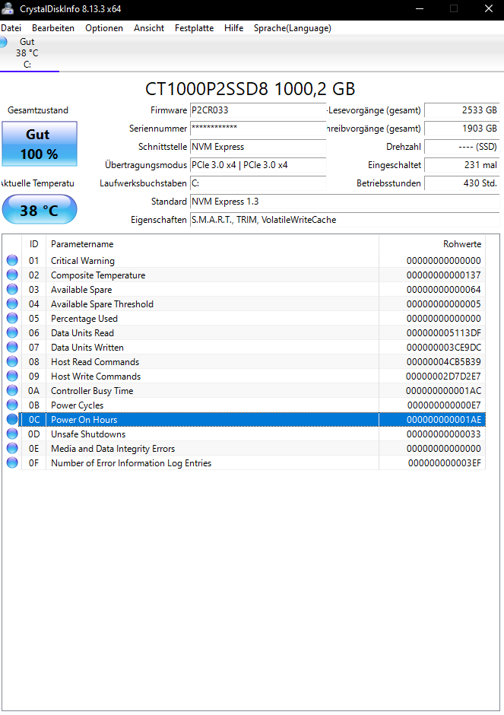
Task: Open the Sprache(Language) menu
Action: [x=293, y=28]
